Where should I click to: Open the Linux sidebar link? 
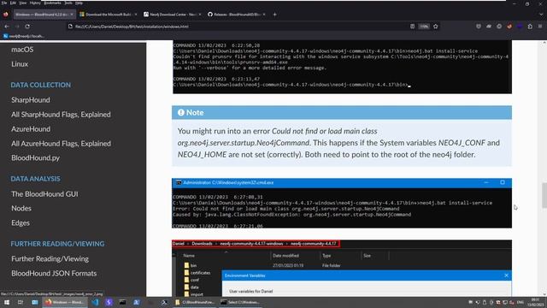20,64
